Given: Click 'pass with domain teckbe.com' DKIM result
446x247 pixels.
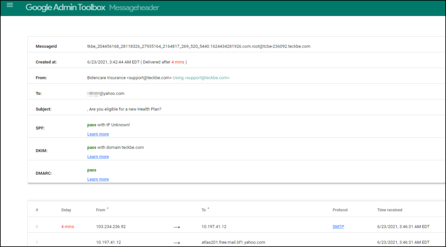Looking at the screenshot, I should 115,147.
